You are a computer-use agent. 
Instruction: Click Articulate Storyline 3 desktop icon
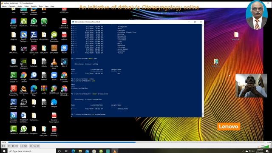coord(14,118)
